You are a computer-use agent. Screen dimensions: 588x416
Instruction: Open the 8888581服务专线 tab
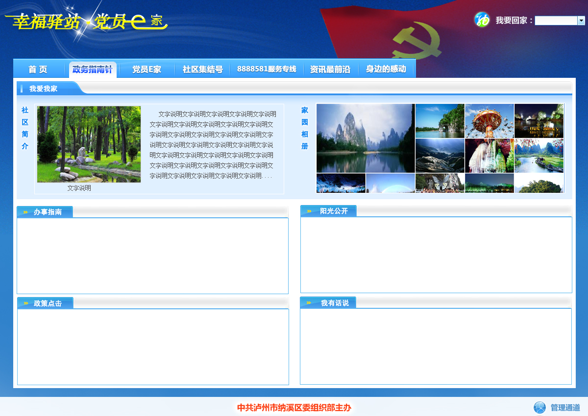pyautogui.click(x=267, y=69)
